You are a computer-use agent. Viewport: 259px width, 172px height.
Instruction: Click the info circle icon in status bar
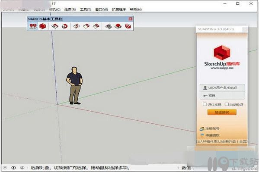tap(13, 168)
